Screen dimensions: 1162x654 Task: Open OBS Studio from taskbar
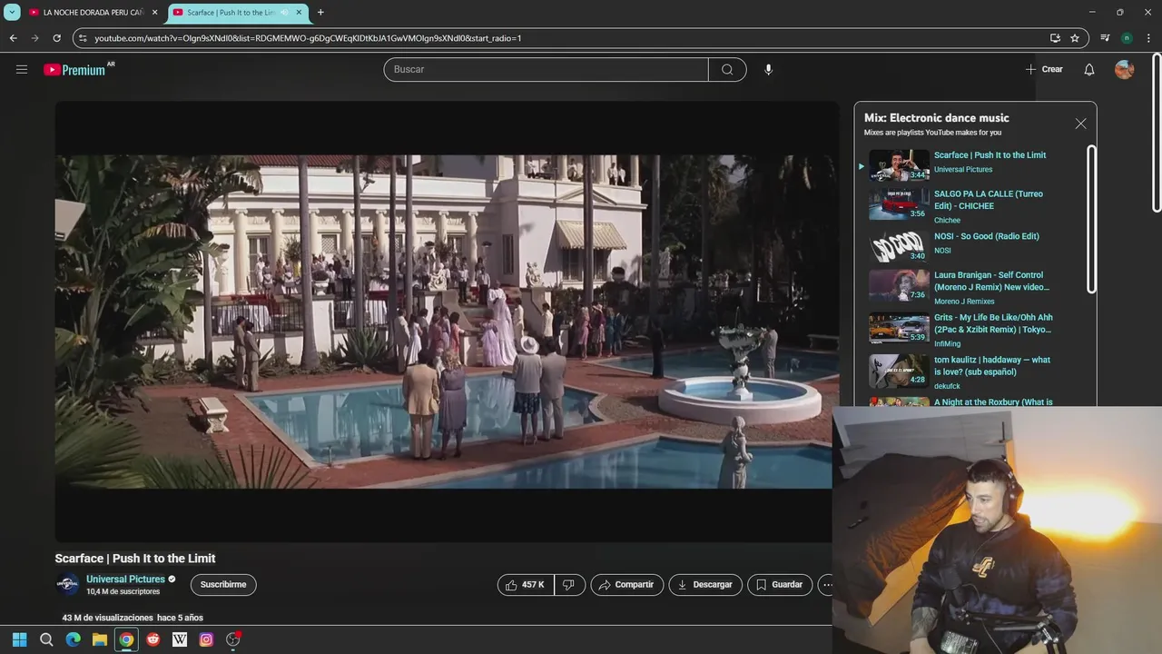[233, 639]
